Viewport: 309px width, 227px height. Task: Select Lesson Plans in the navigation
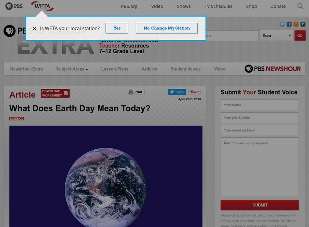[x=114, y=69]
